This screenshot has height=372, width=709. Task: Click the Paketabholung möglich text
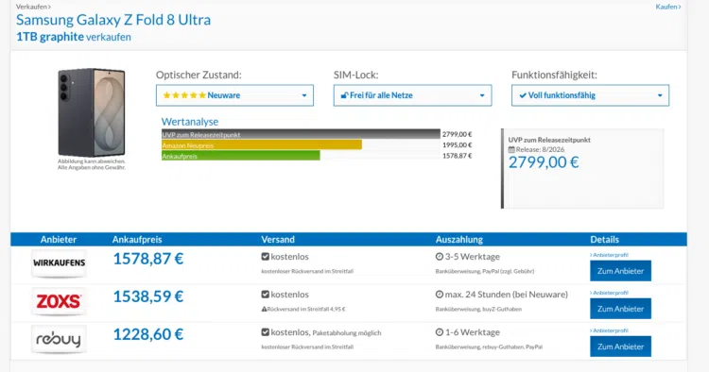click(347, 333)
